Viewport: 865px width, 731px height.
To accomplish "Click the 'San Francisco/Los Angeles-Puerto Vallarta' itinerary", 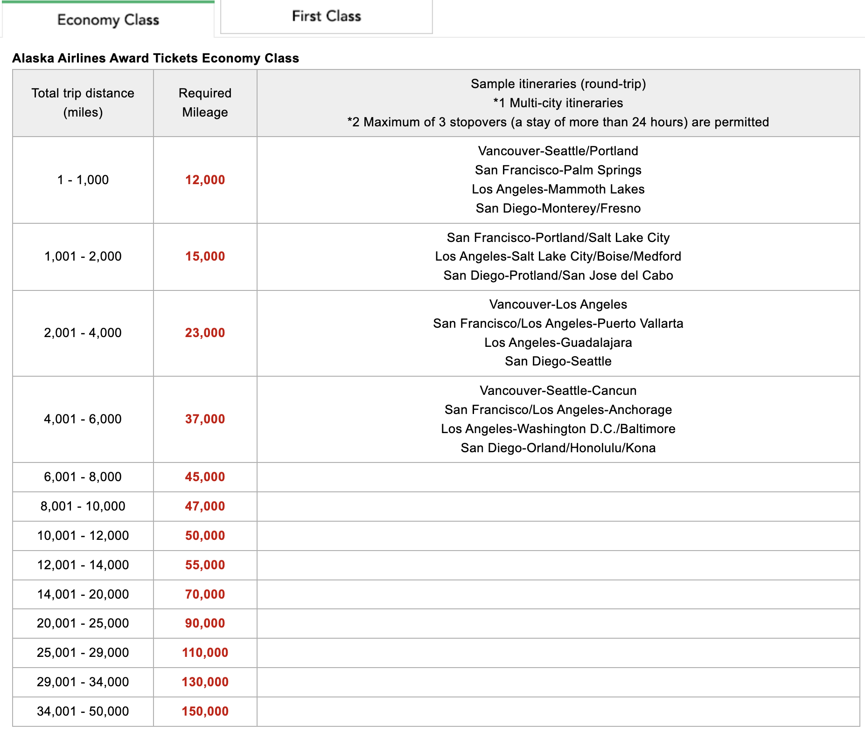I will click(558, 324).
